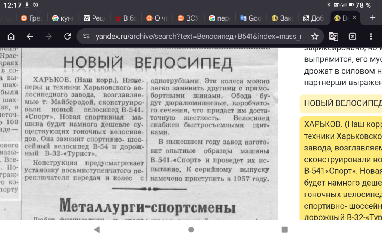
Task: Open recent apps with the square button
Action: coord(284,229)
